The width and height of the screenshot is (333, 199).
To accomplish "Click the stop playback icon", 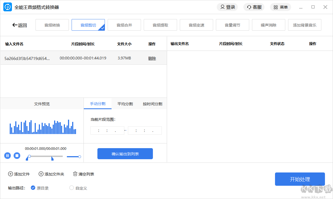I will [17, 156].
